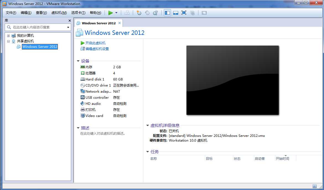Viewport: 324px width, 190px height.
Task: Click the 打印机 printer device icon
Action: tap(83, 110)
